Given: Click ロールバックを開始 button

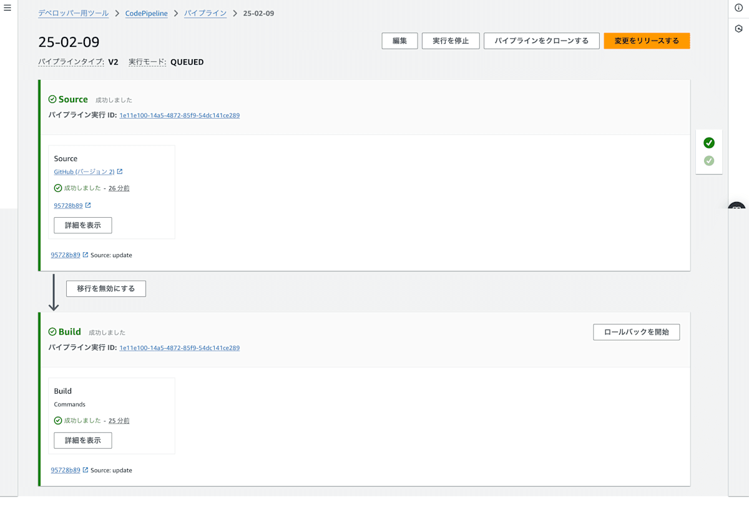Looking at the screenshot, I should [x=636, y=332].
